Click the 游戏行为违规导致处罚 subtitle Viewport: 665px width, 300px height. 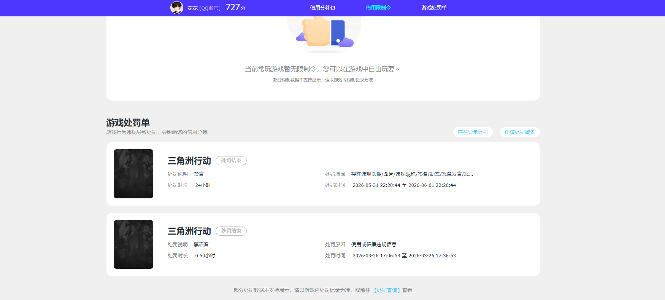click(157, 132)
